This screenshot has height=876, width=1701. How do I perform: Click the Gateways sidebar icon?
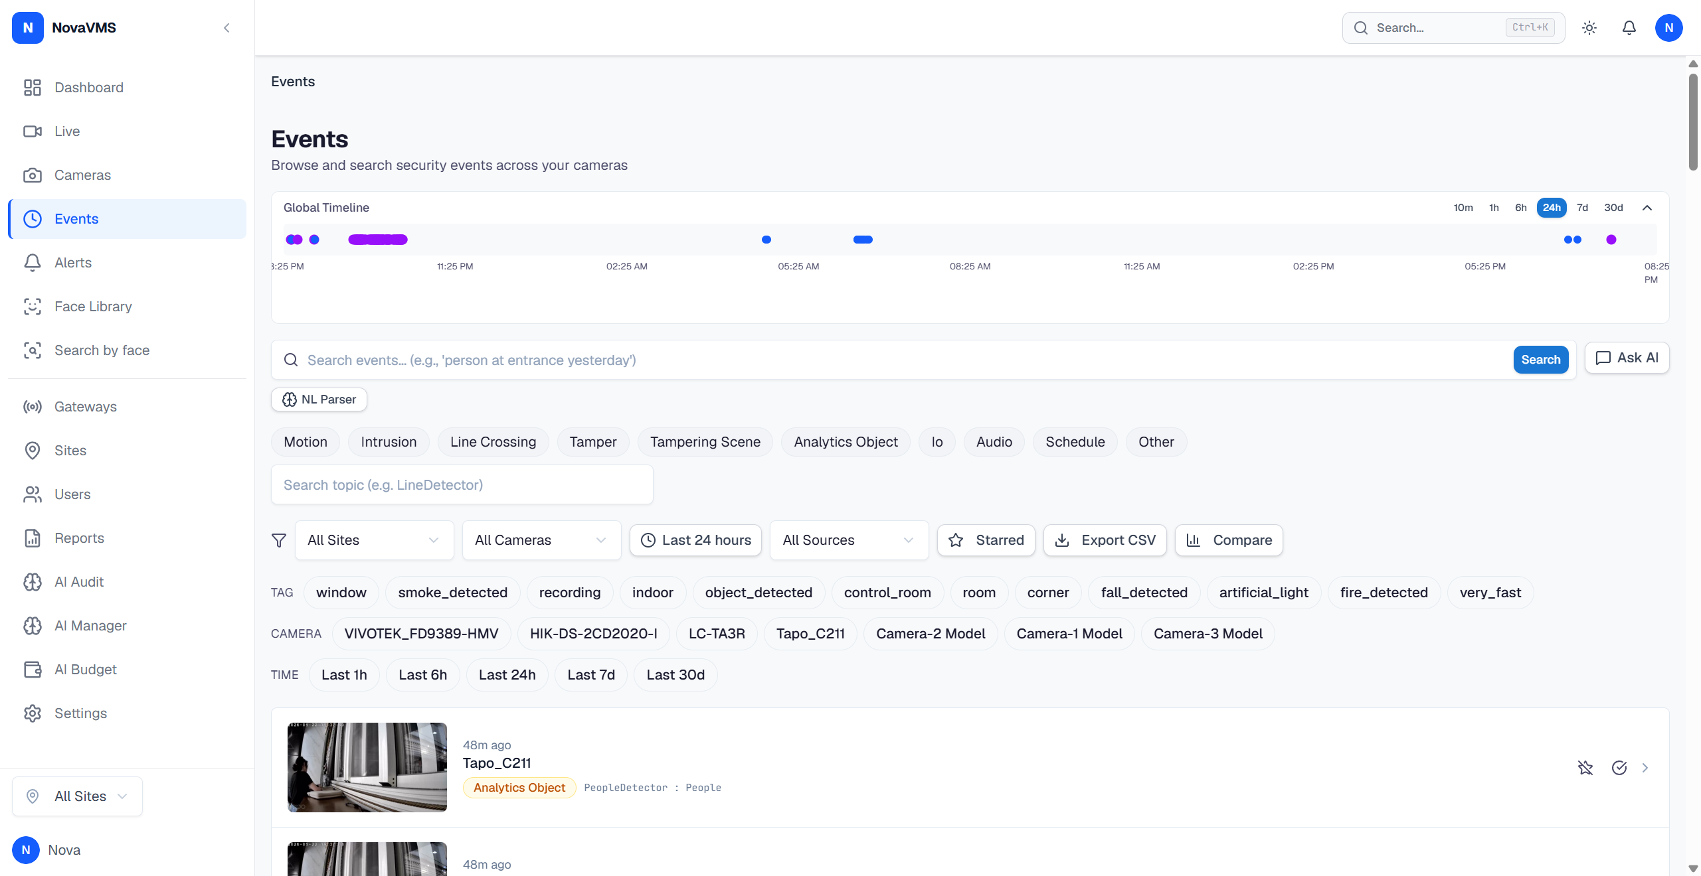point(33,407)
